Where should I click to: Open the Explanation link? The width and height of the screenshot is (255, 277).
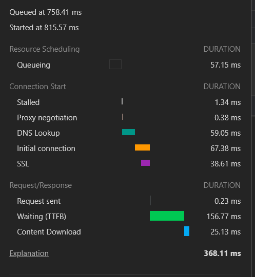29,253
